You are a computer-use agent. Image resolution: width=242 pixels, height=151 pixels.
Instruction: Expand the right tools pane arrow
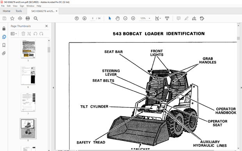click(x=241, y=88)
